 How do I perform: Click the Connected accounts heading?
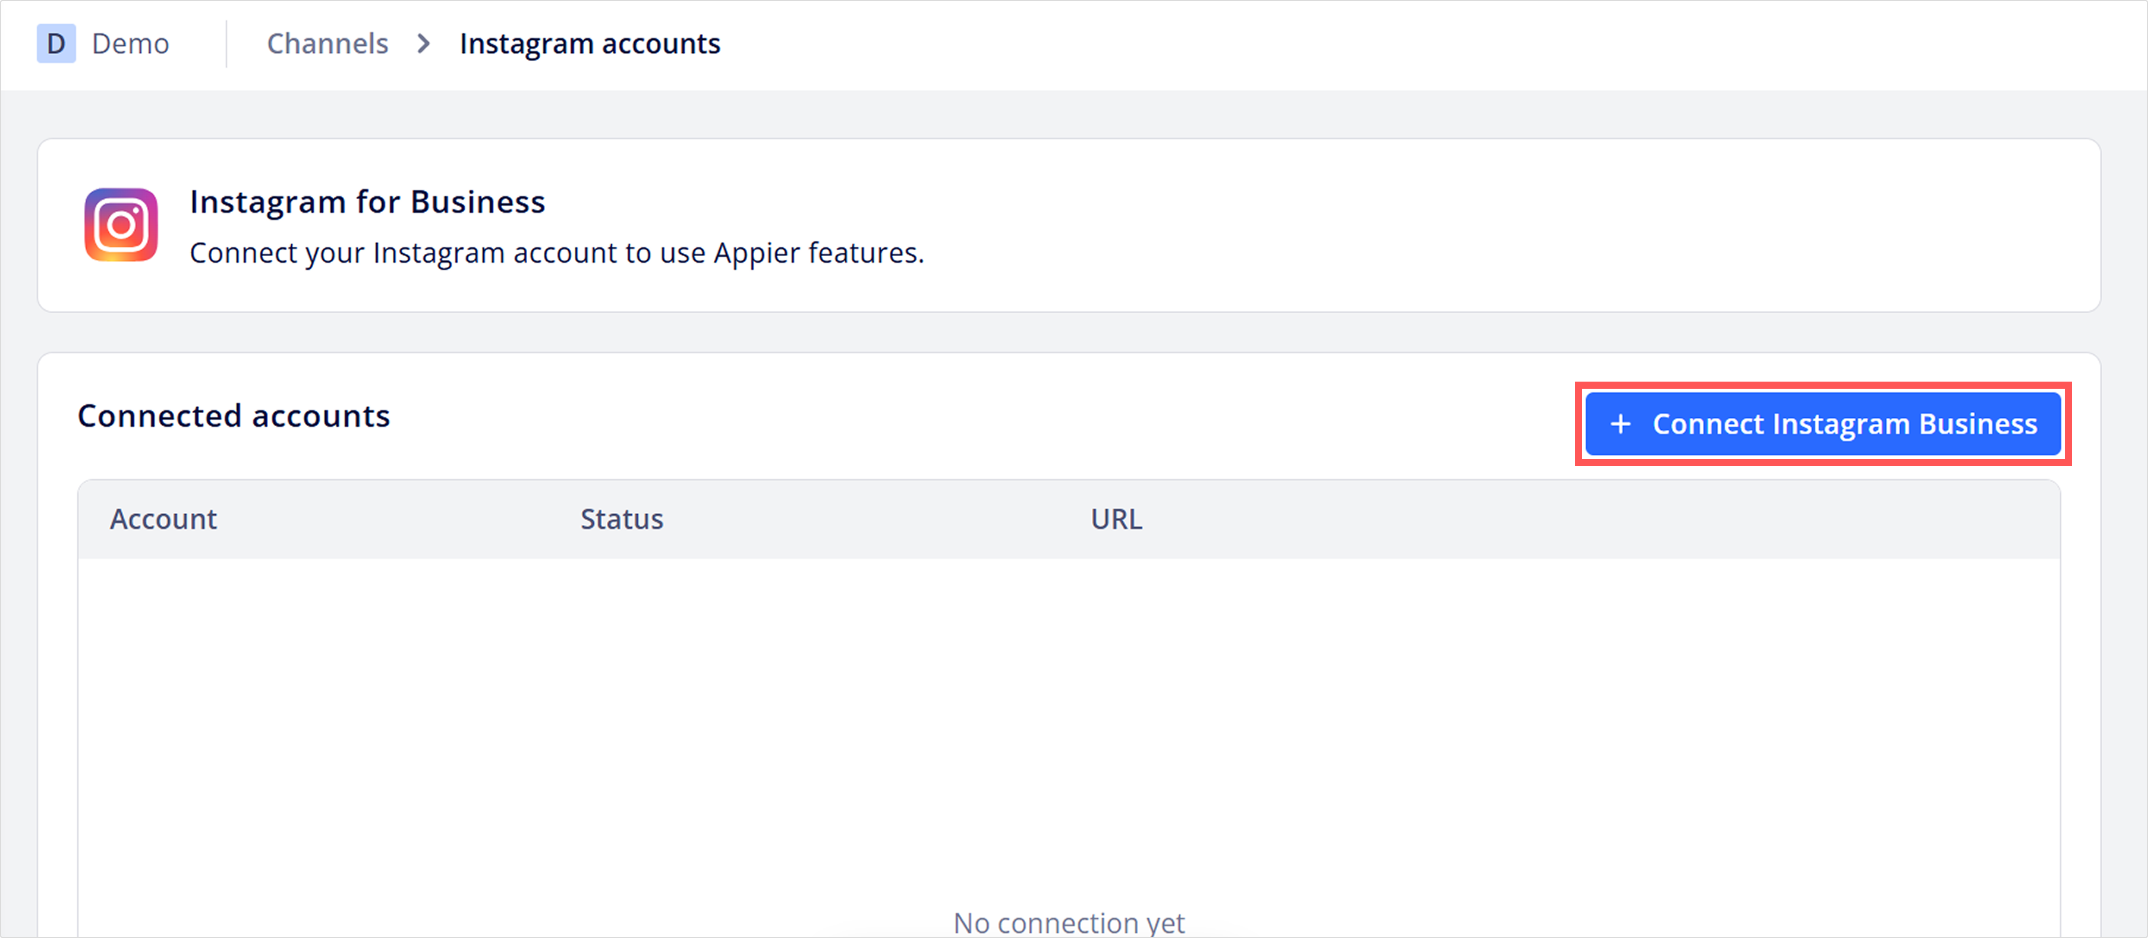(234, 416)
